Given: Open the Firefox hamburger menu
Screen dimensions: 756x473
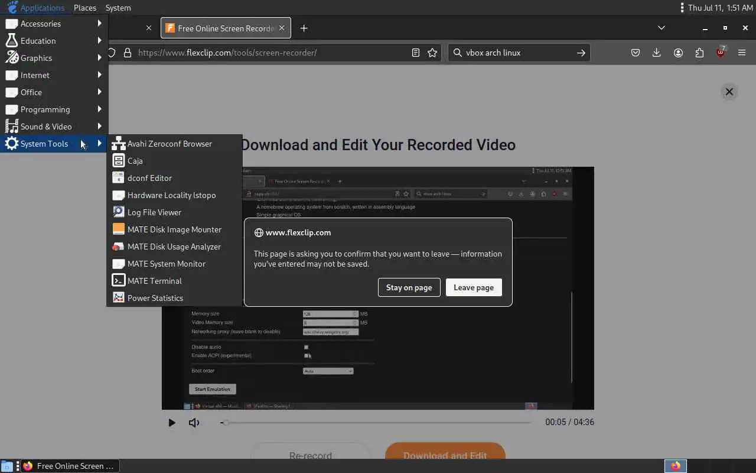Looking at the screenshot, I should pyautogui.click(x=742, y=53).
